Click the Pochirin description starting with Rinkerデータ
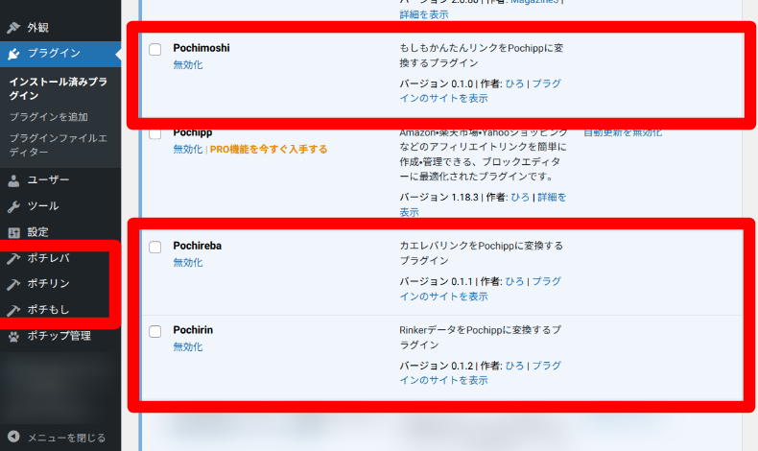This screenshot has height=451, width=758. coord(481,338)
